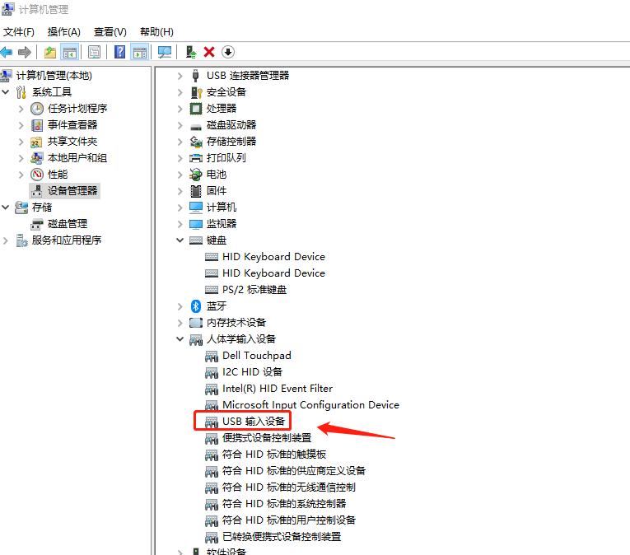630x555 pixels.
Task: Click the 打印队列 printer icon
Action: (x=196, y=158)
